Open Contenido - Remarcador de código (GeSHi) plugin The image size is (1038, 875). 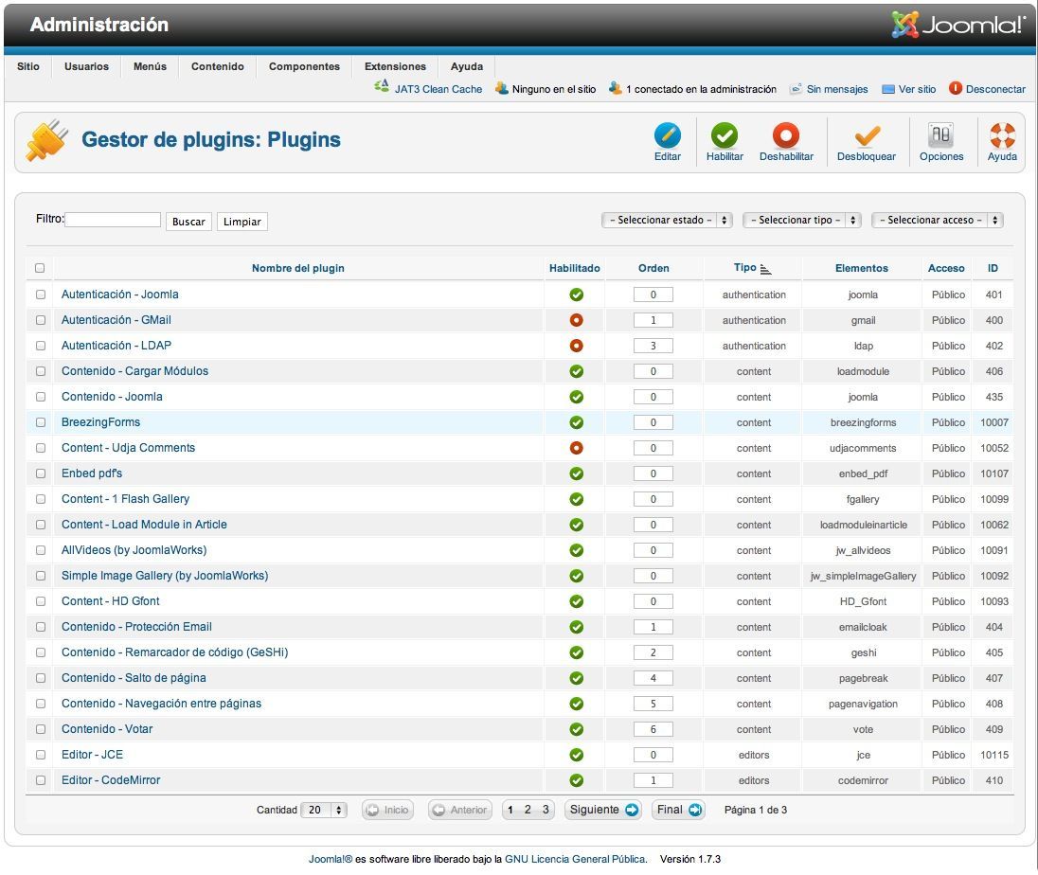click(175, 652)
